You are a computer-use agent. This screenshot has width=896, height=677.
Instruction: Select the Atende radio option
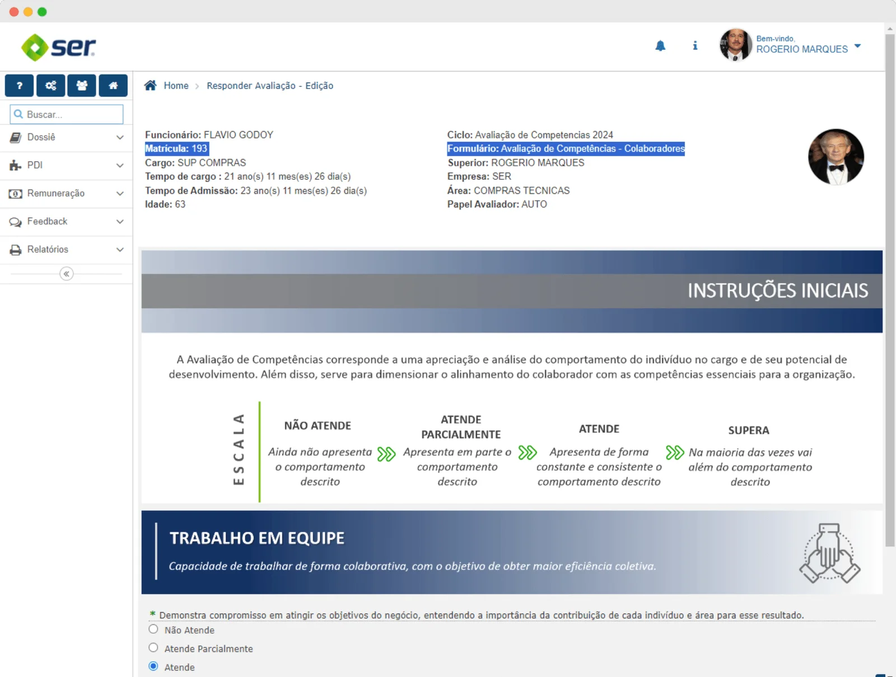point(153,666)
